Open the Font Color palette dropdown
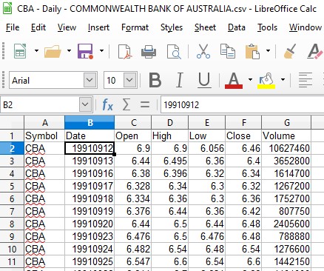 pyautogui.click(x=250, y=80)
